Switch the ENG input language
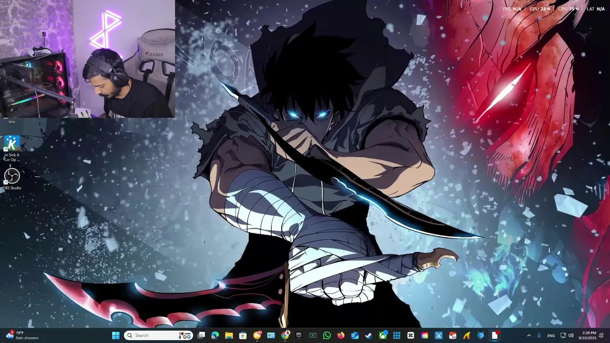 (551, 336)
